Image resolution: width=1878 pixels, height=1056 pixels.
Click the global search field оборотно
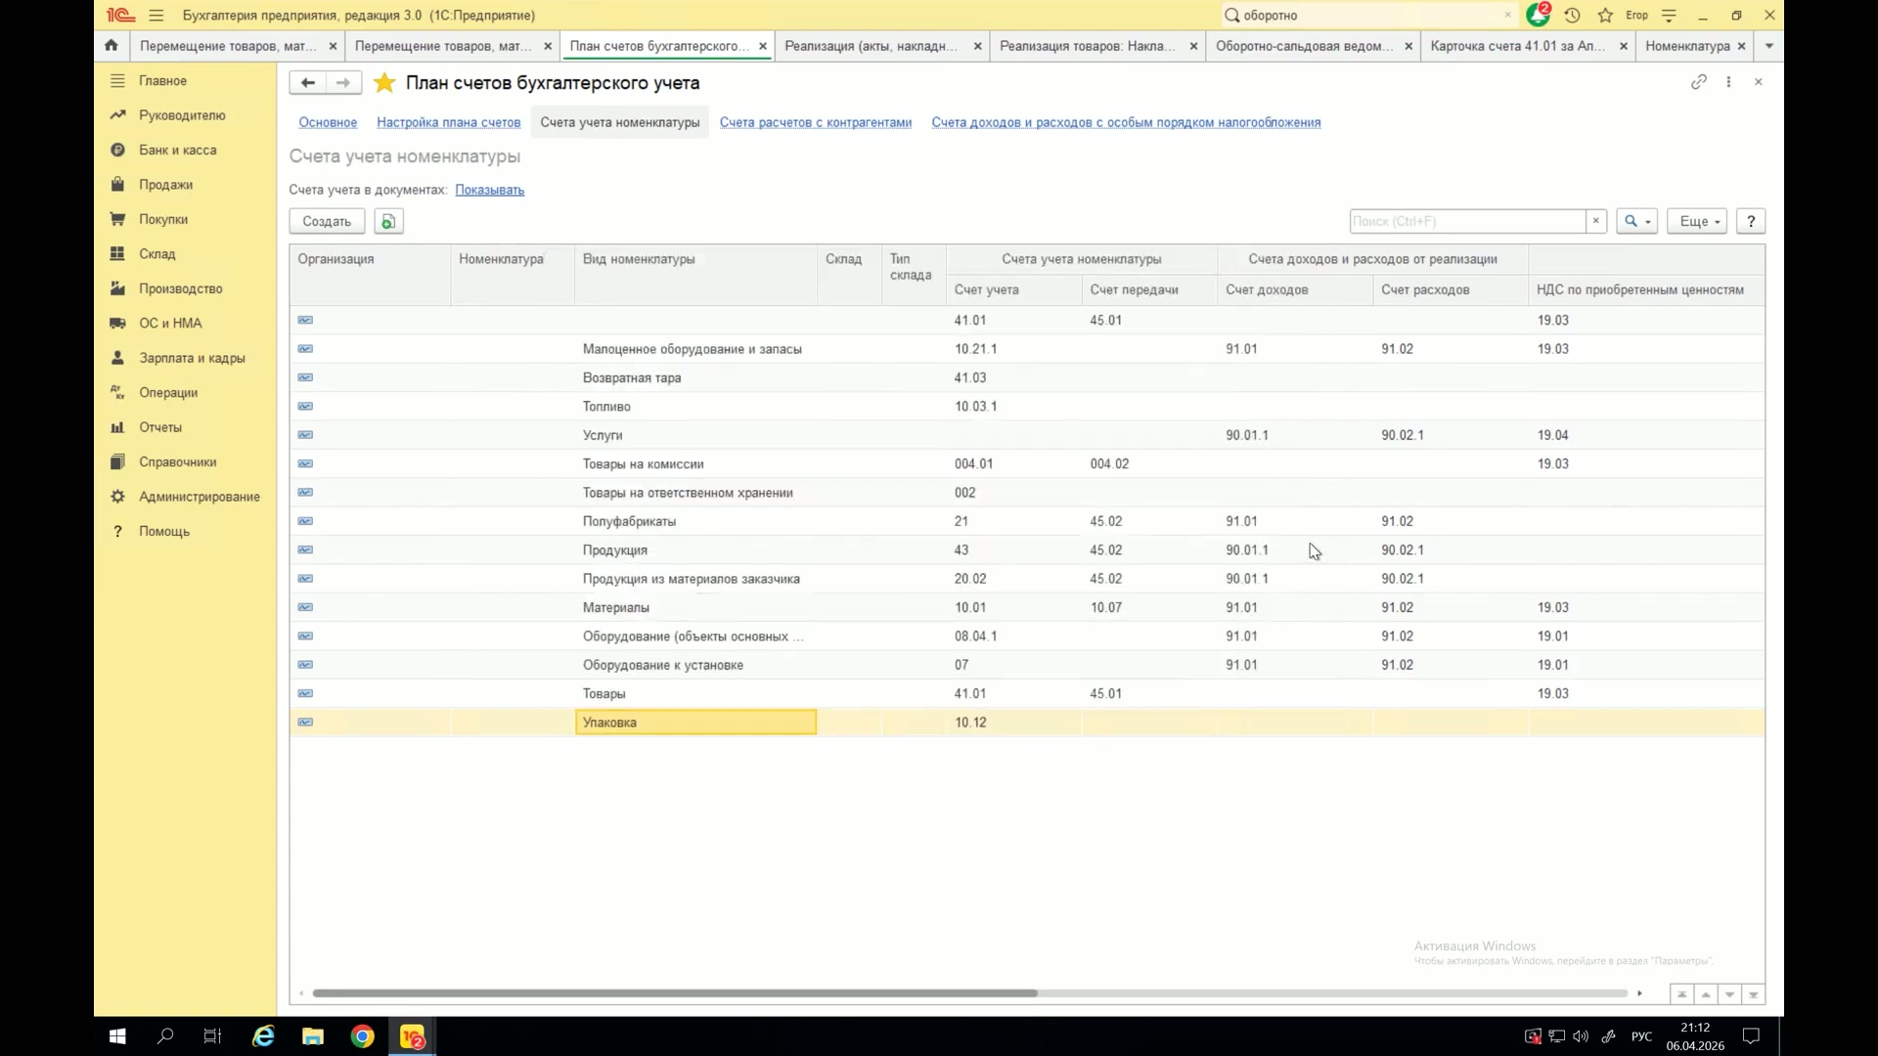[x=1369, y=16]
